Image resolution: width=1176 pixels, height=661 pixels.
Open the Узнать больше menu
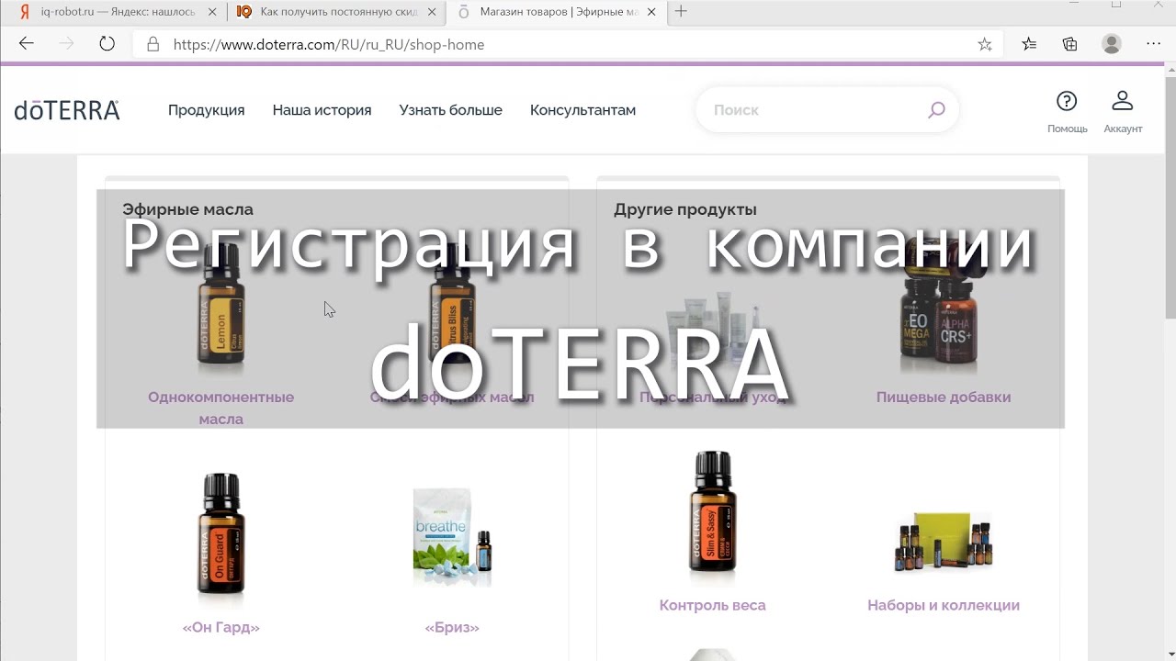(x=450, y=110)
